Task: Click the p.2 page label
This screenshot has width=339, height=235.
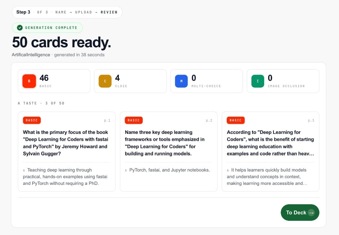Action: coord(209,120)
